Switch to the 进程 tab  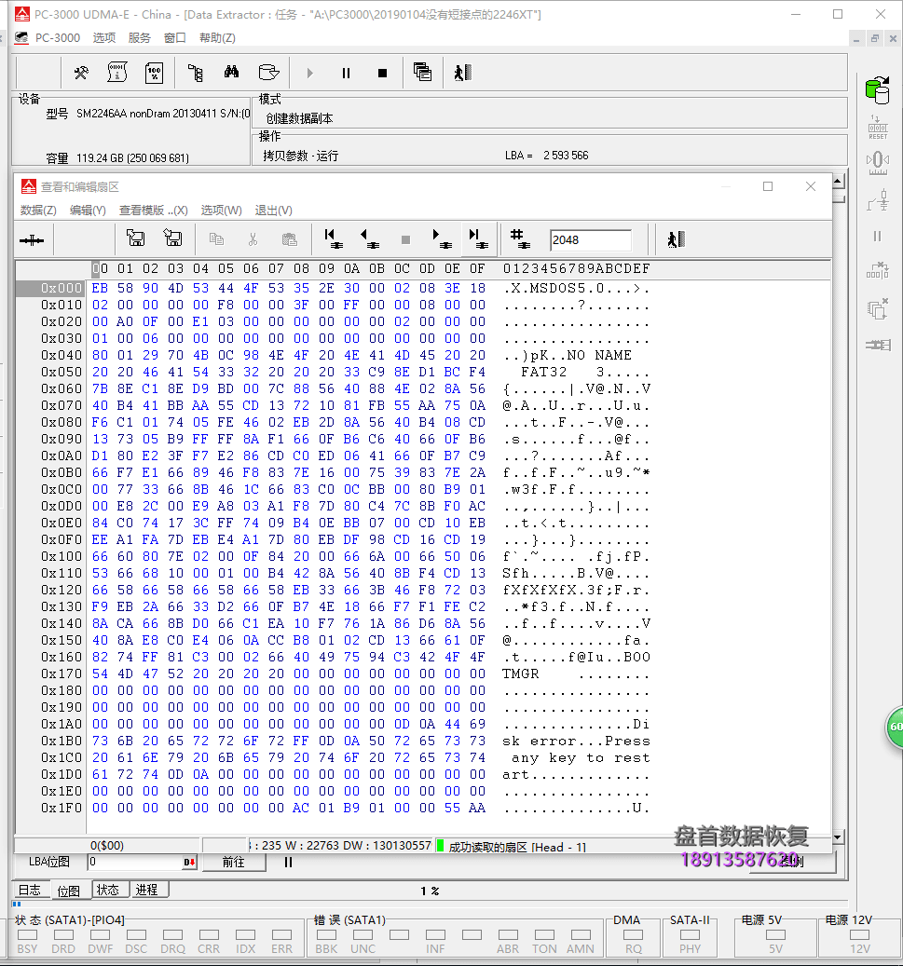click(146, 891)
